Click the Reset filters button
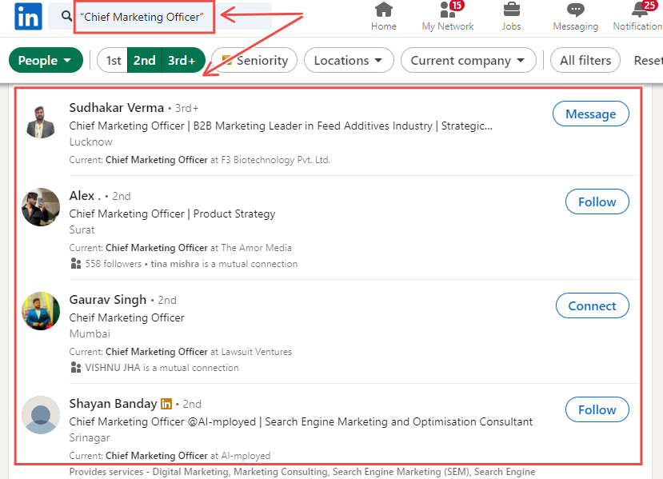This screenshot has width=663, height=479. (648, 61)
